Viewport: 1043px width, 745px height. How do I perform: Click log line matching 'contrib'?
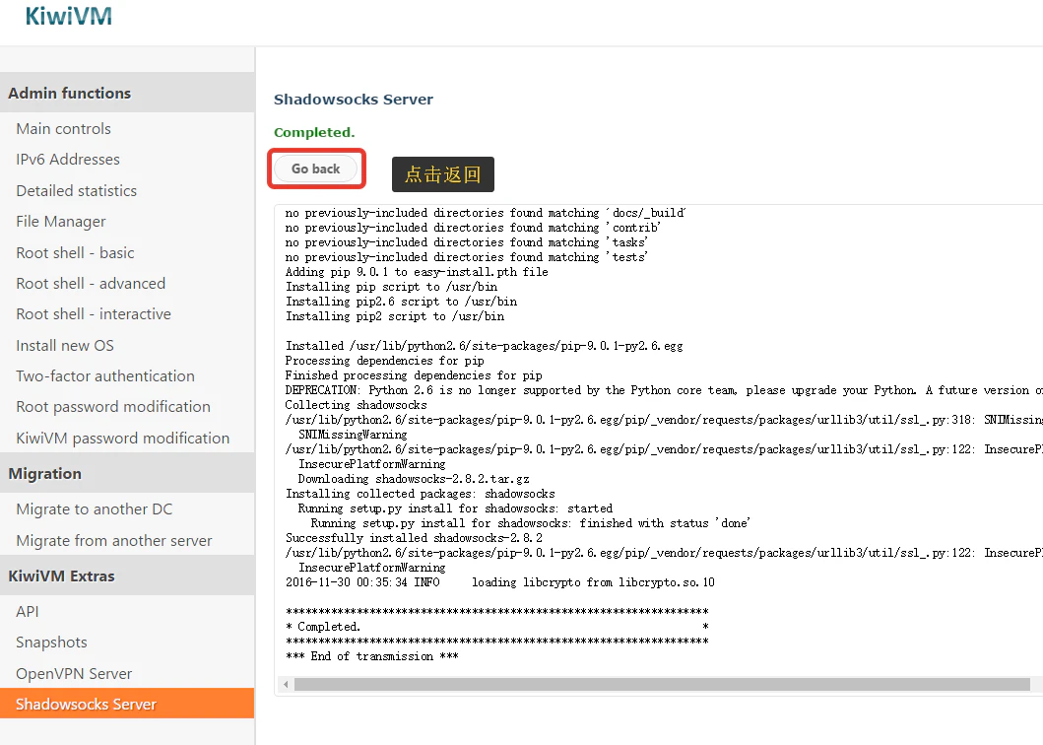(473, 228)
